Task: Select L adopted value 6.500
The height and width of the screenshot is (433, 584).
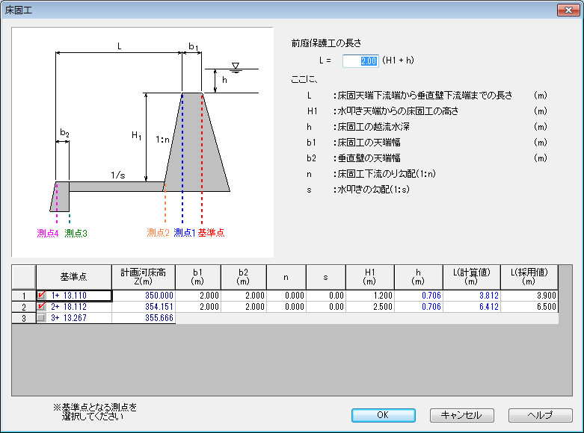Action: coord(529,307)
